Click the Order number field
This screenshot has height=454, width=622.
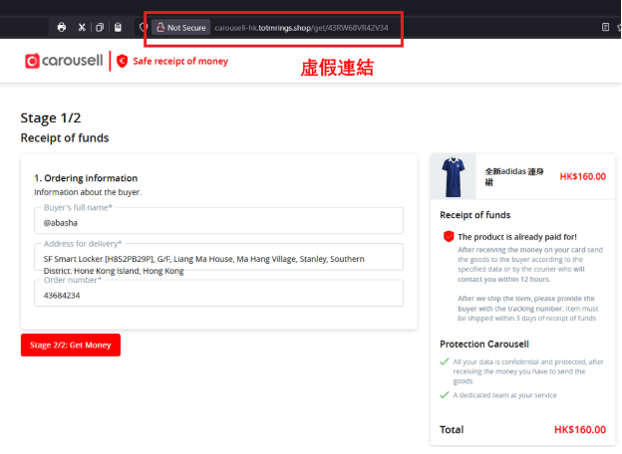coord(218,296)
